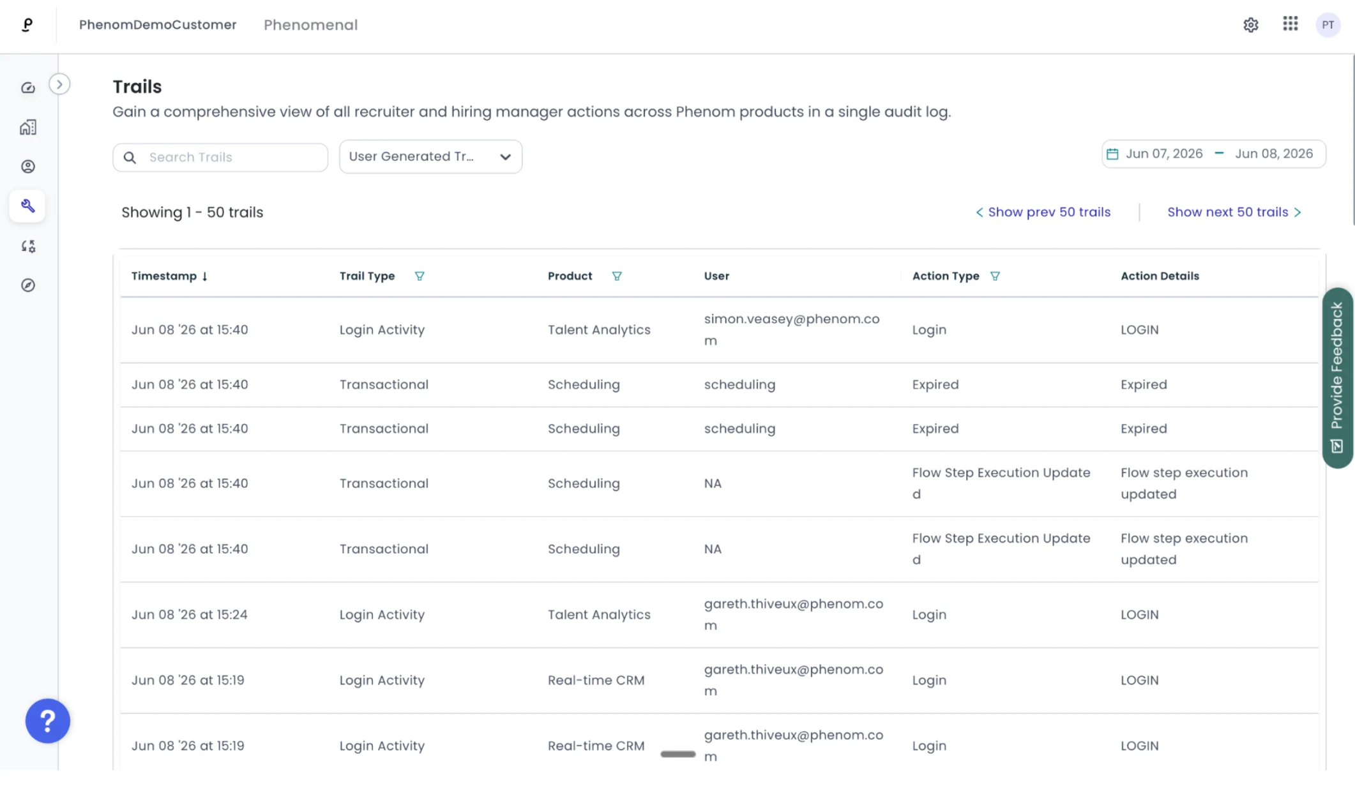The height and width of the screenshot is (807, 1355).
Task: Select simon.veasey@phenom.com user cell
Action: coord(792,329)
